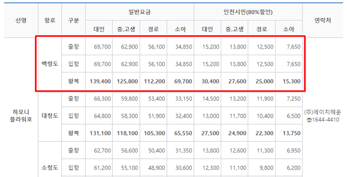The width and height of the screenshot is (347, 177).
Task: Click the 하모니 플라워호 ship name cell
Action: [x=21, y=115]
